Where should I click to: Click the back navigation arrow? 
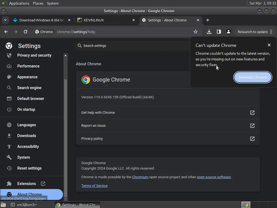point(6,32)
